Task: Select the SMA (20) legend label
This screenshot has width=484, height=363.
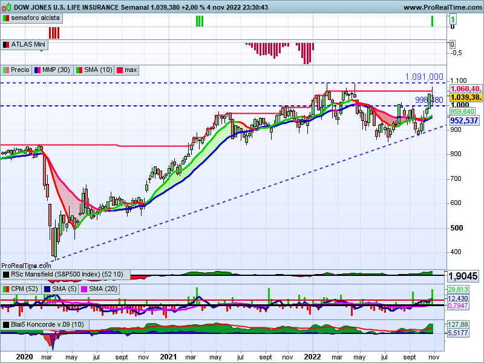Action: coord(103,289)
